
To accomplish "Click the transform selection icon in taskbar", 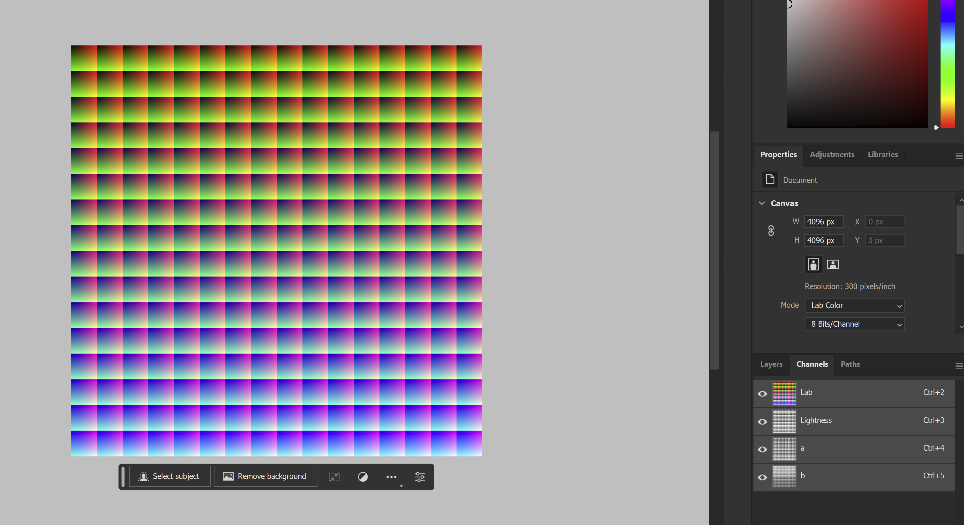I will tap(334, 477).
